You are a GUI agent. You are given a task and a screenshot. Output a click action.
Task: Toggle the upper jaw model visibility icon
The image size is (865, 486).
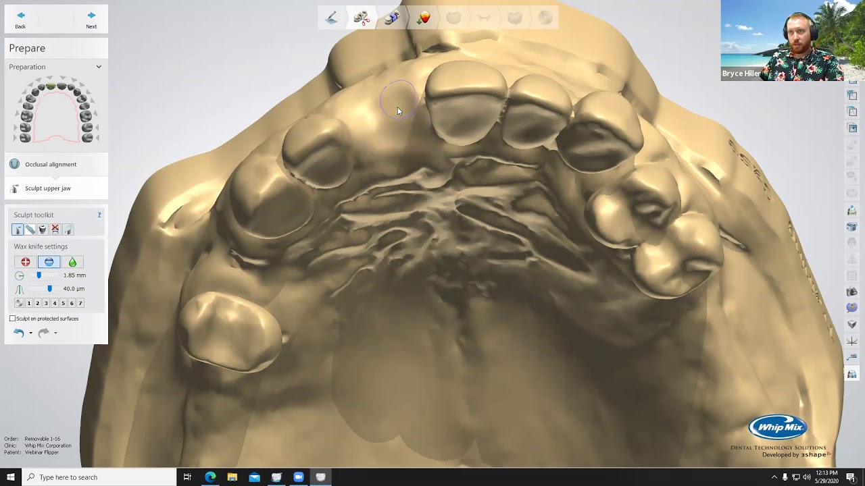[852, 211]
